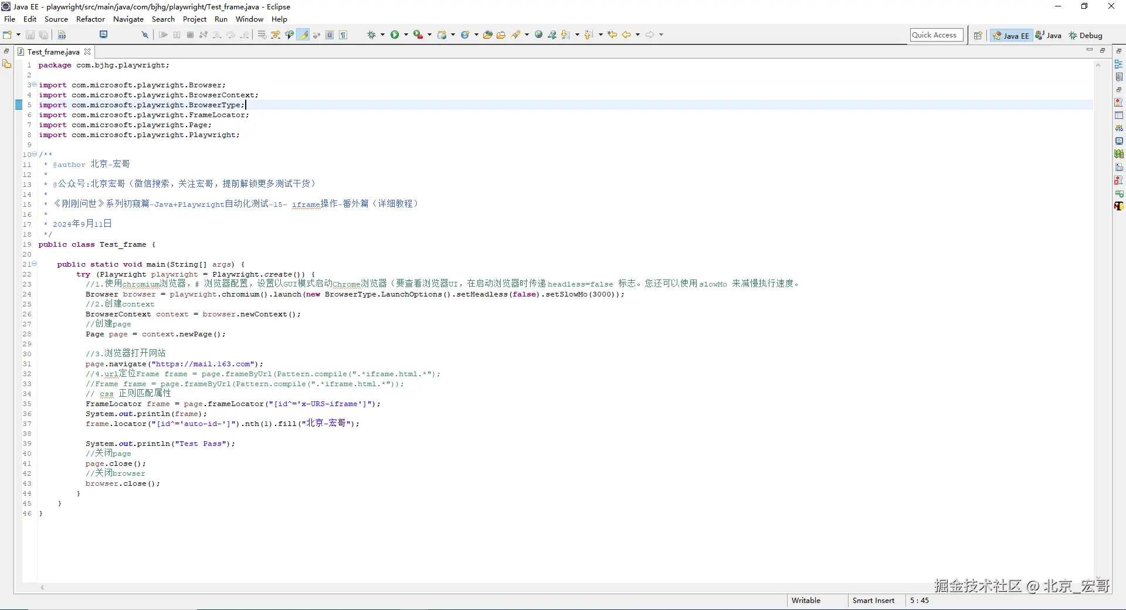
Task: Click the blue monitor console toolbar icon
Action: click(x=104, y=35)
